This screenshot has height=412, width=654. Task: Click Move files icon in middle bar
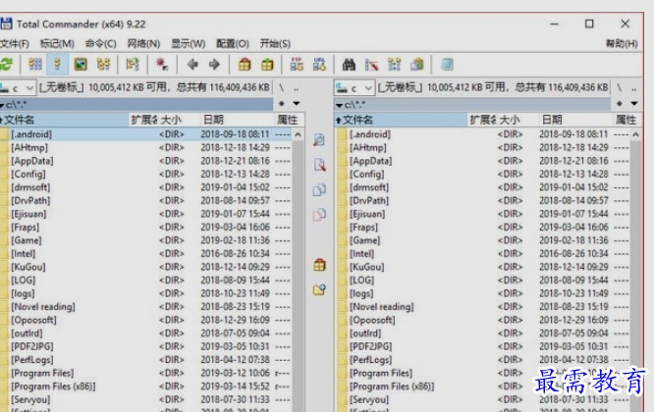(x=319, y=215)
